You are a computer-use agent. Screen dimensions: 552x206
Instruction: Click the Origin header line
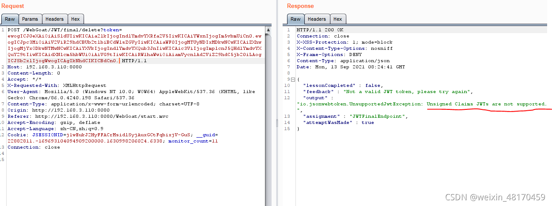pyautogui.click(x=58, y=110)
